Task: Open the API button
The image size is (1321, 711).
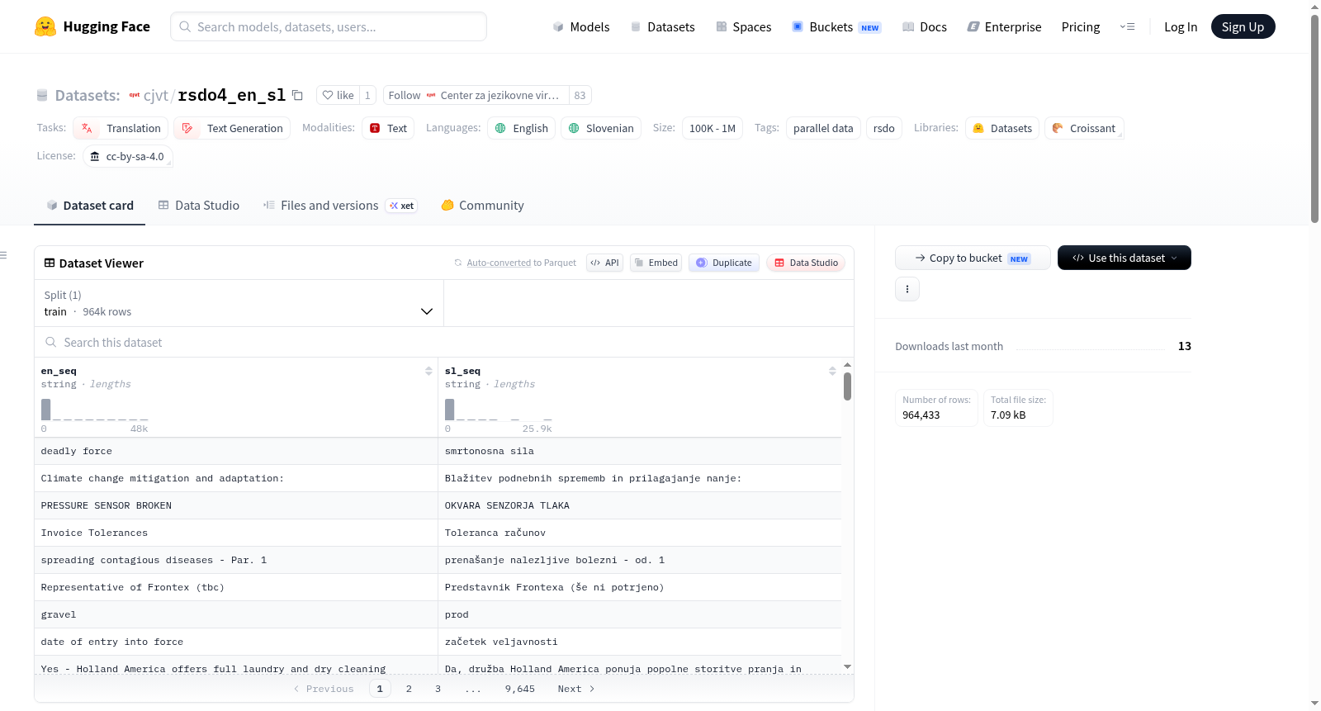Action: pyautogui.click(x=604, y=263)
